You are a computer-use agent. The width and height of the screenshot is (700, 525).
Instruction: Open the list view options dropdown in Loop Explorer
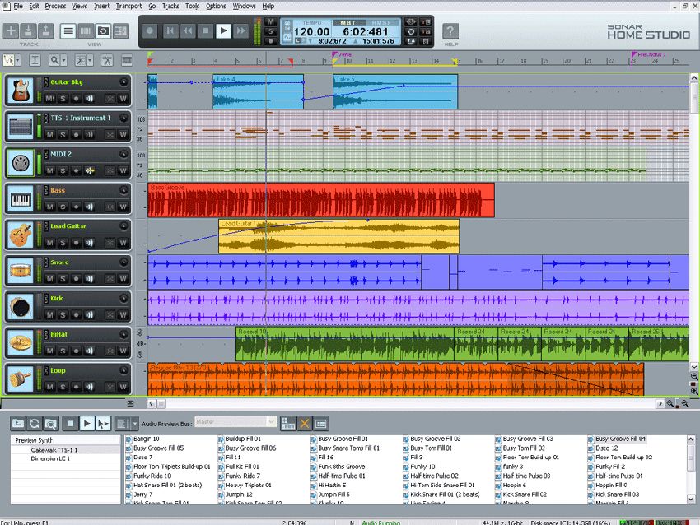point(134,424)
